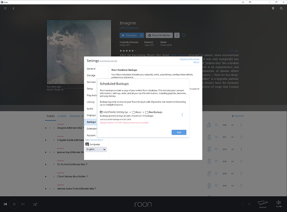Expand the It's So Hard track arrow
The image size is (287, 212).
(x=46, y=165)
